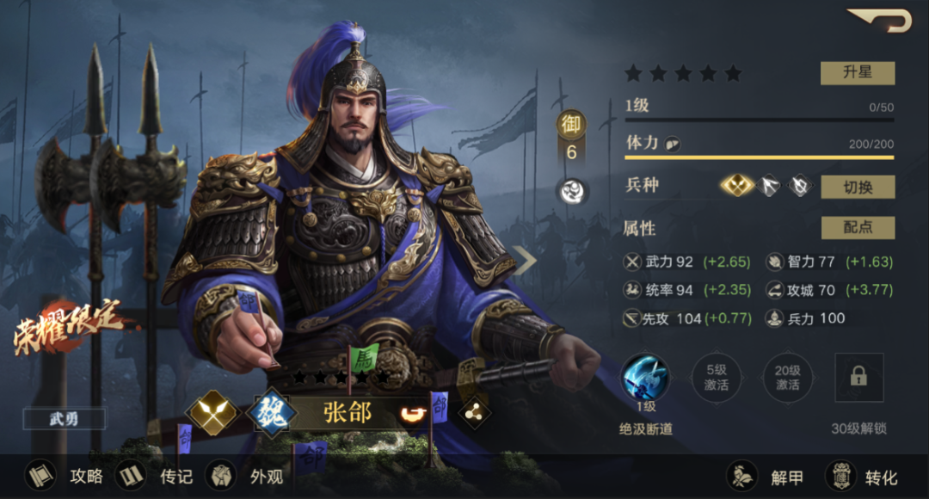Click the 转化 conversion icon
The width and height of the screenshot is (929, 499).
pyautogui.click(x=840, y=476)
